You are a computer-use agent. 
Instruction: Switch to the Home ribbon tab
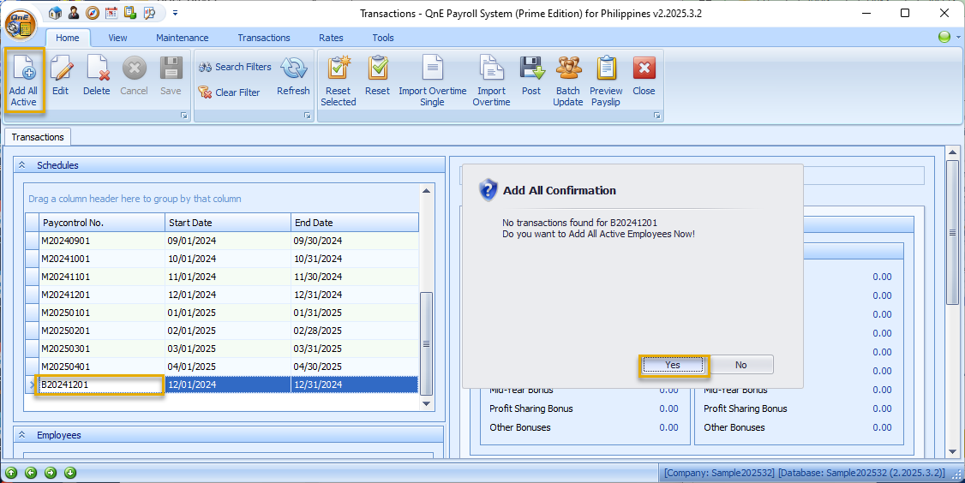tap(68, 38)
